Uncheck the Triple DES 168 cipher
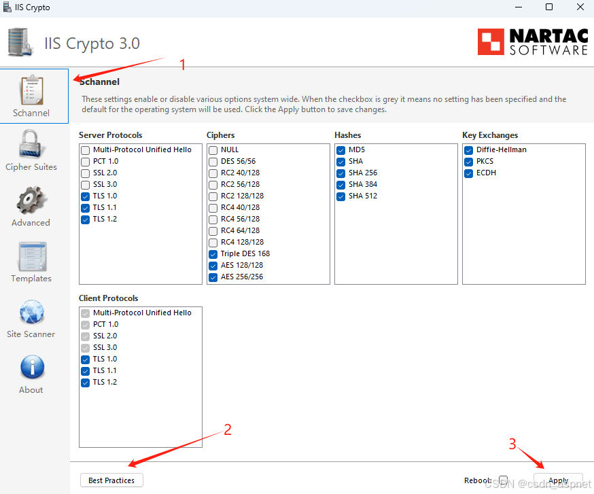This screenshot has height=494, width=594. pos(213,254)
